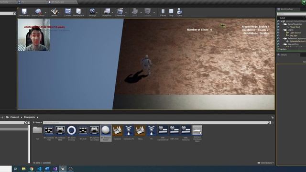
Task: Select the Menu level asset
Action: [x=140, y=132]
